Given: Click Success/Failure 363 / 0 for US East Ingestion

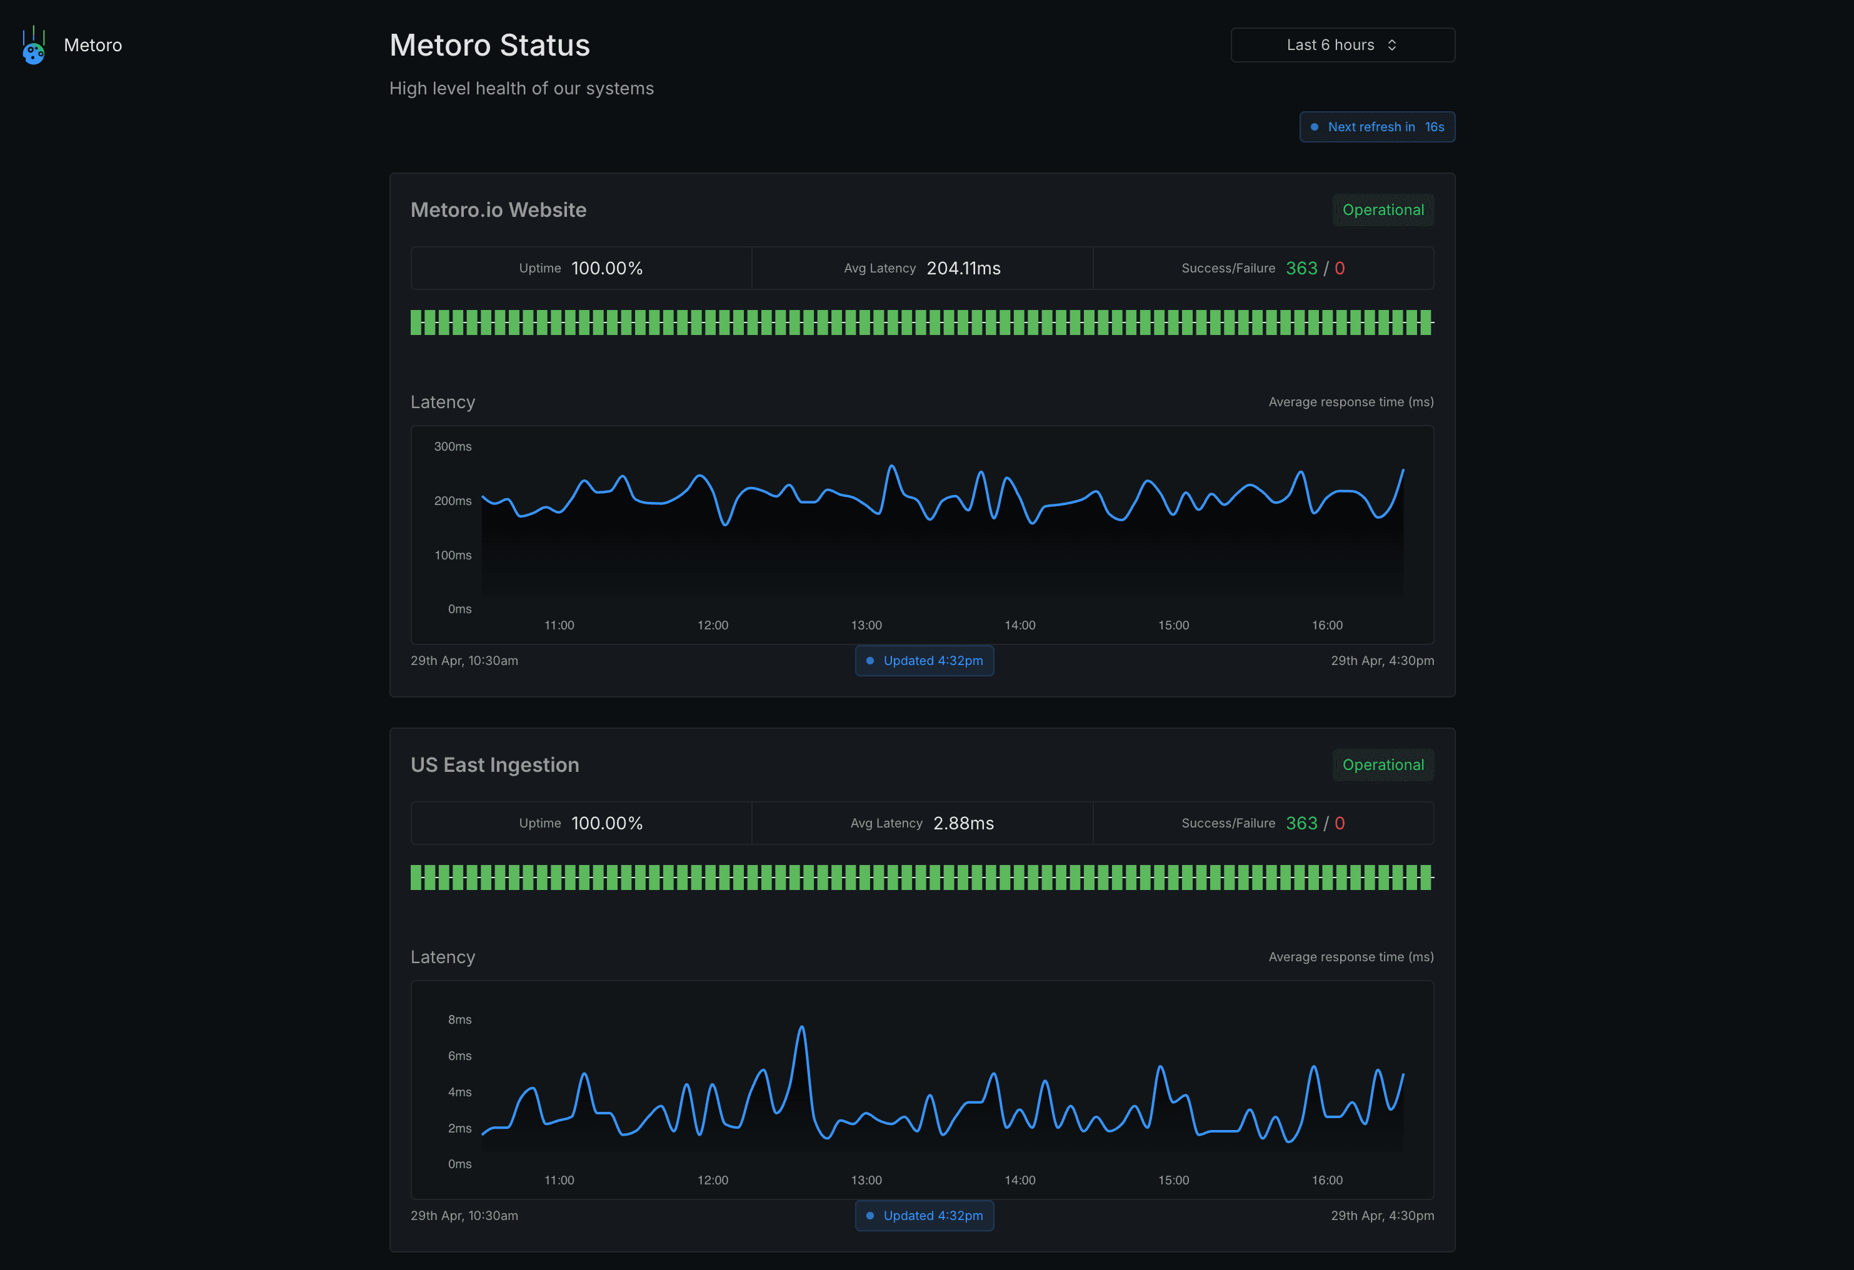Looking at the screenshot, I should point(1263,823).
